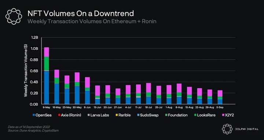Click the 30-May x-axis label
Image resolution: width=264 pixels, height=140 pixels.
[x=77, y=107]
